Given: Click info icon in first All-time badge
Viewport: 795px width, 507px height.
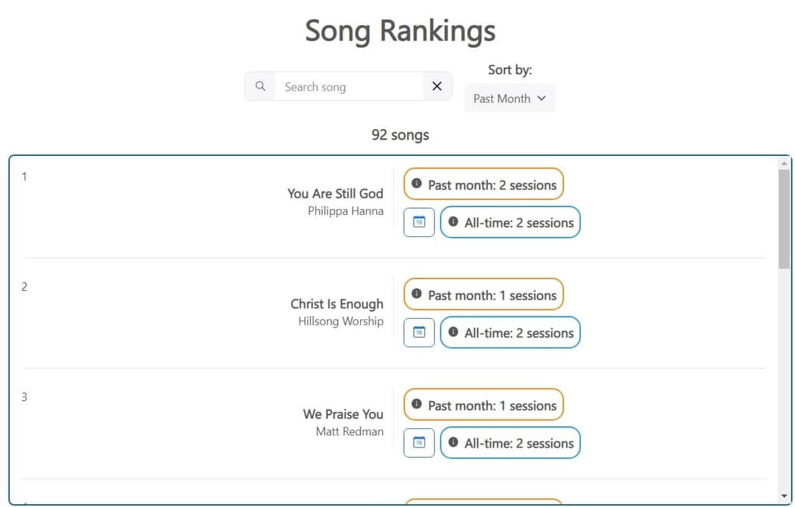Looking at the screenshot, I should [453, 221].
